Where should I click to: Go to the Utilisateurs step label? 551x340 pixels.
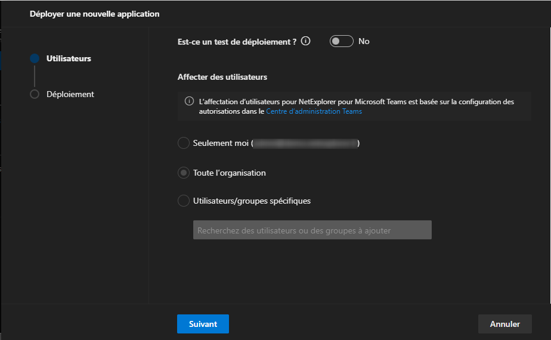pos(69,58)
